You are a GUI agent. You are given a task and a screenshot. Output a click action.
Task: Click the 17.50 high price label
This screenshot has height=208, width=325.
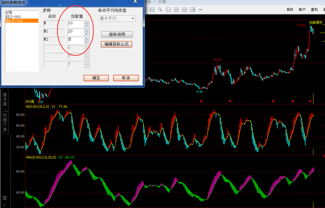[301, 25]
